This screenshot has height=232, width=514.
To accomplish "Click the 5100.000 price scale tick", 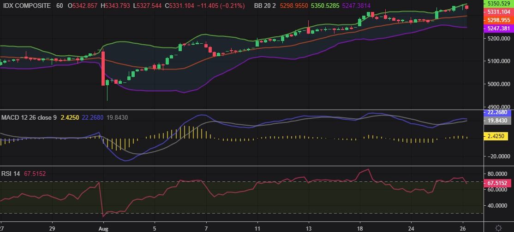I will pyautogui.click(x=499, y=61).
